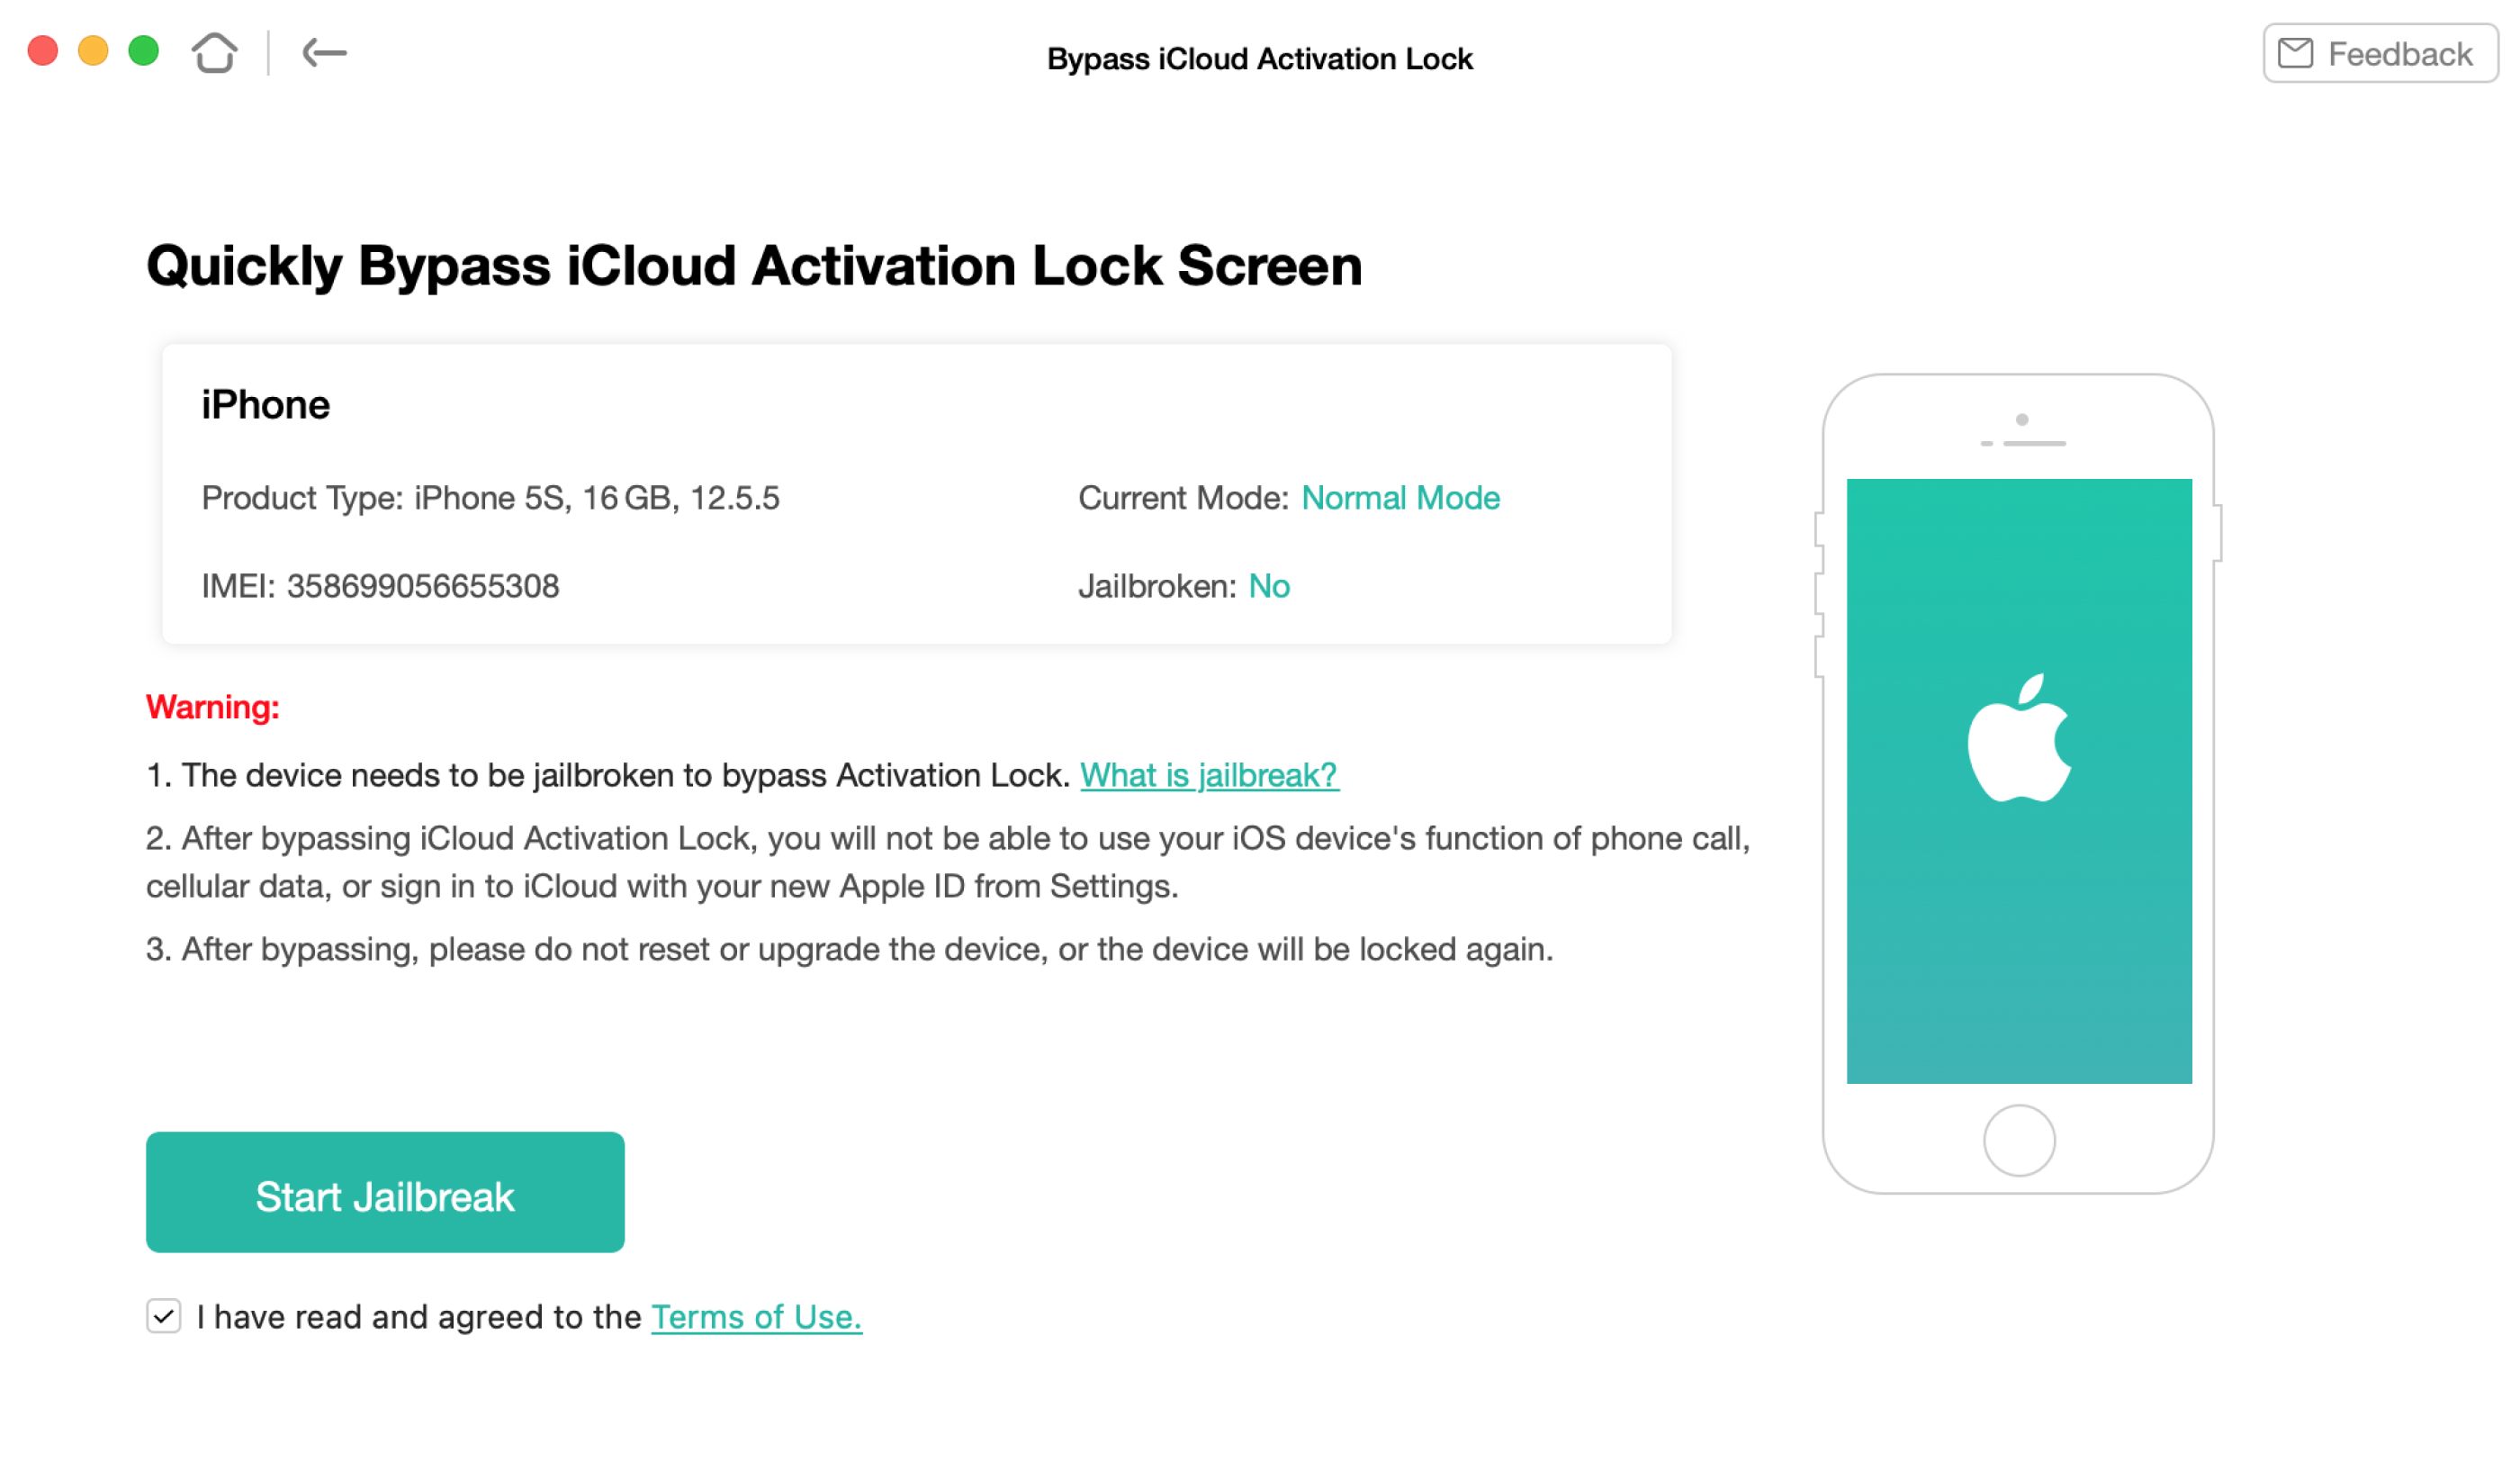The image size is (2520, 1462).
Task: Open the 'What is jailbreak?' link
Action: (x=1208, y=775)
